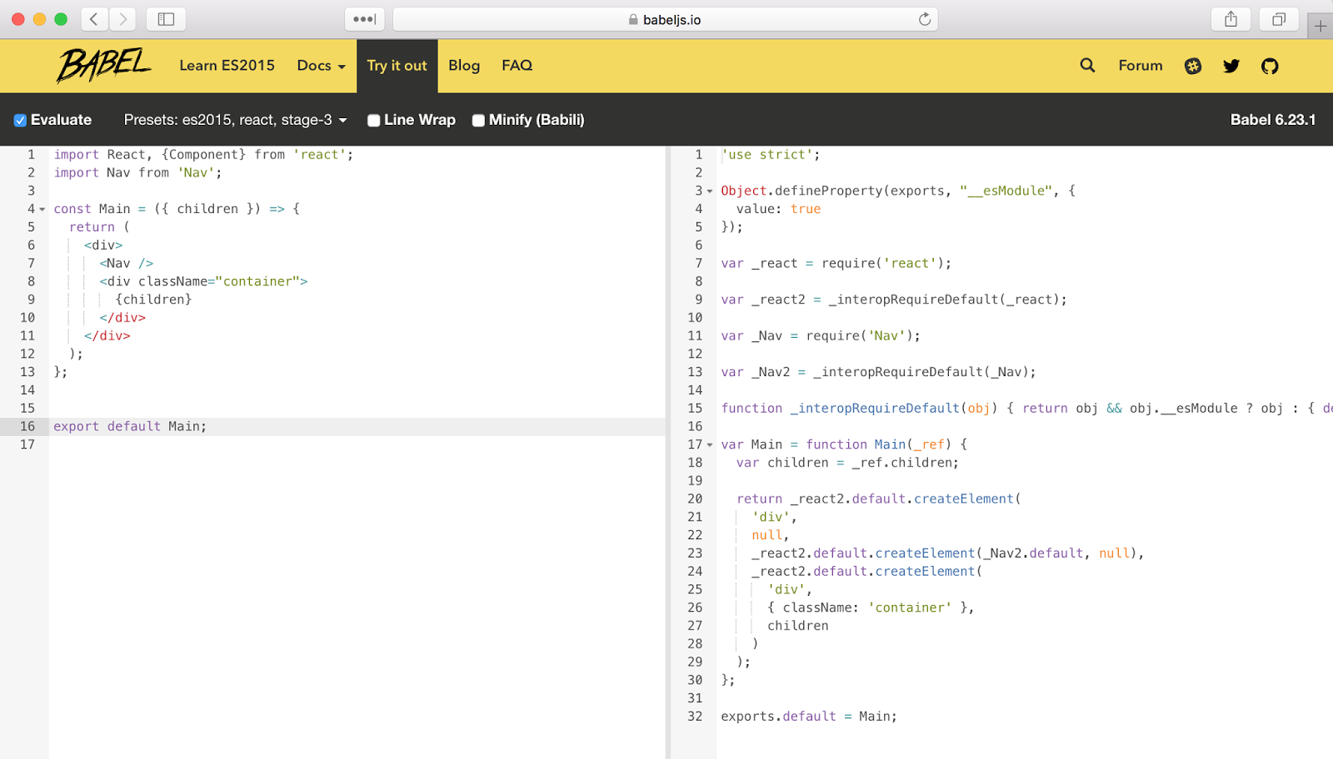Screen dimensions: 1333x759
Task: Click 'return _react2.default.createElement(' on output line 20
Action: 879,499
